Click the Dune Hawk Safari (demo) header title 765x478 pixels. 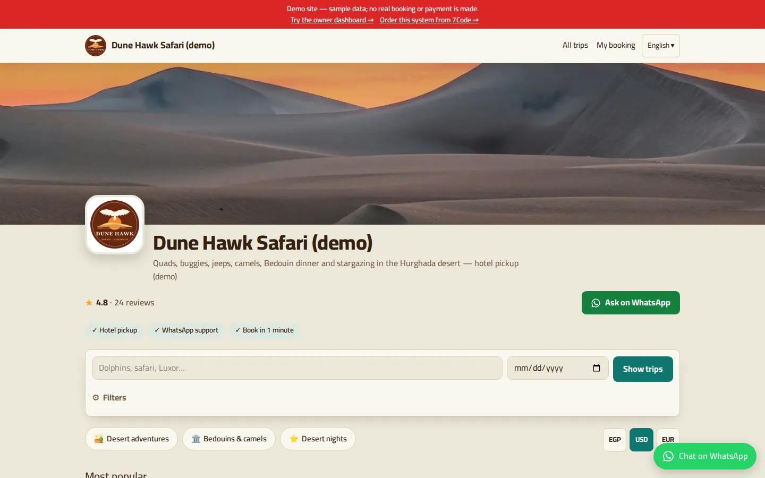(x=163, y=45)
